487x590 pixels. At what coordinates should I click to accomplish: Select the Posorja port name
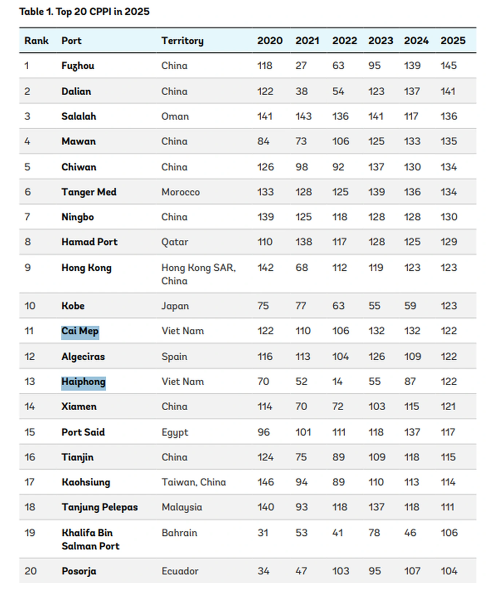click(79, 571)
